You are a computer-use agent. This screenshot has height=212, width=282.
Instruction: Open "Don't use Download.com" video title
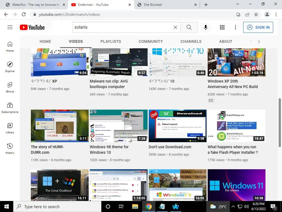click(x=170, y=147)
